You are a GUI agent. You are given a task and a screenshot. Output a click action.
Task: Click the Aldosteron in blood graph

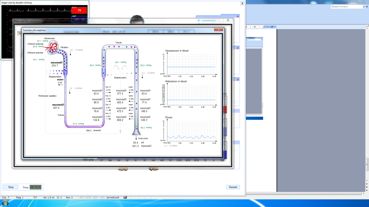tap(191, 95)
